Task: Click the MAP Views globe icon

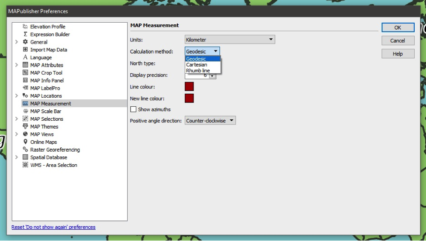Action: coord(25,134)
